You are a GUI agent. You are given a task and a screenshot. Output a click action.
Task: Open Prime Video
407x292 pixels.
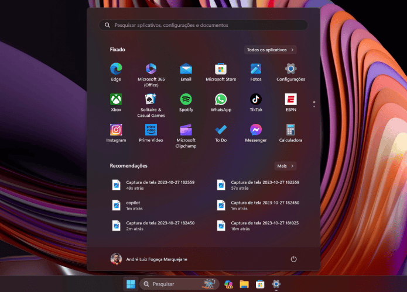[151, 133]
